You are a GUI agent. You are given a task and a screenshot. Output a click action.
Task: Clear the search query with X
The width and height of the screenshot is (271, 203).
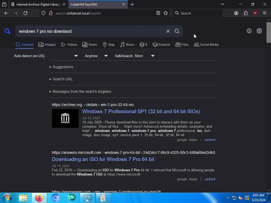click(x=168, y=31)
